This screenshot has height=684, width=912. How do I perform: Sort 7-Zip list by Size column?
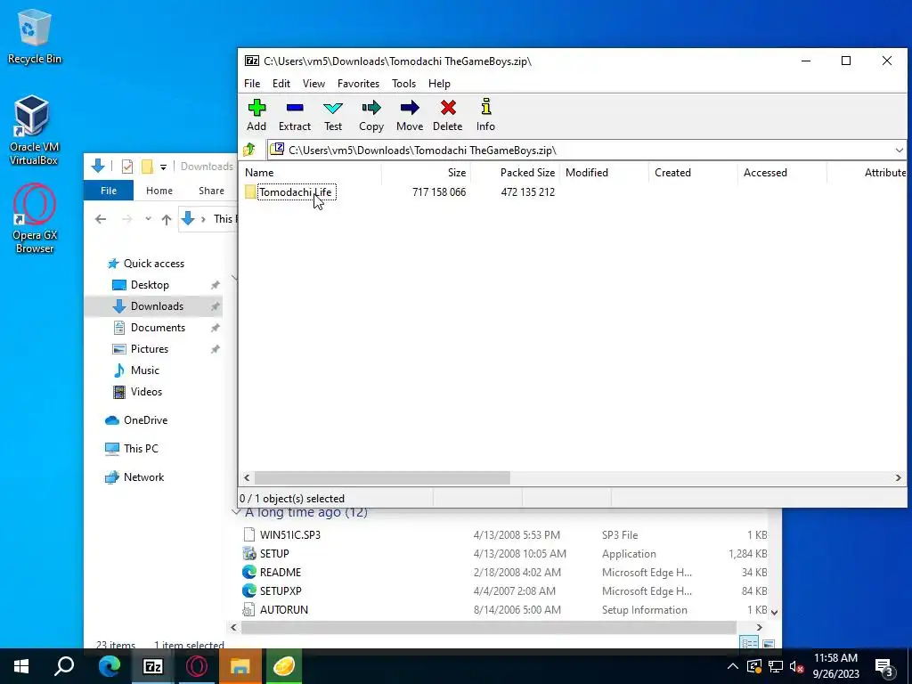click(426, 173)
